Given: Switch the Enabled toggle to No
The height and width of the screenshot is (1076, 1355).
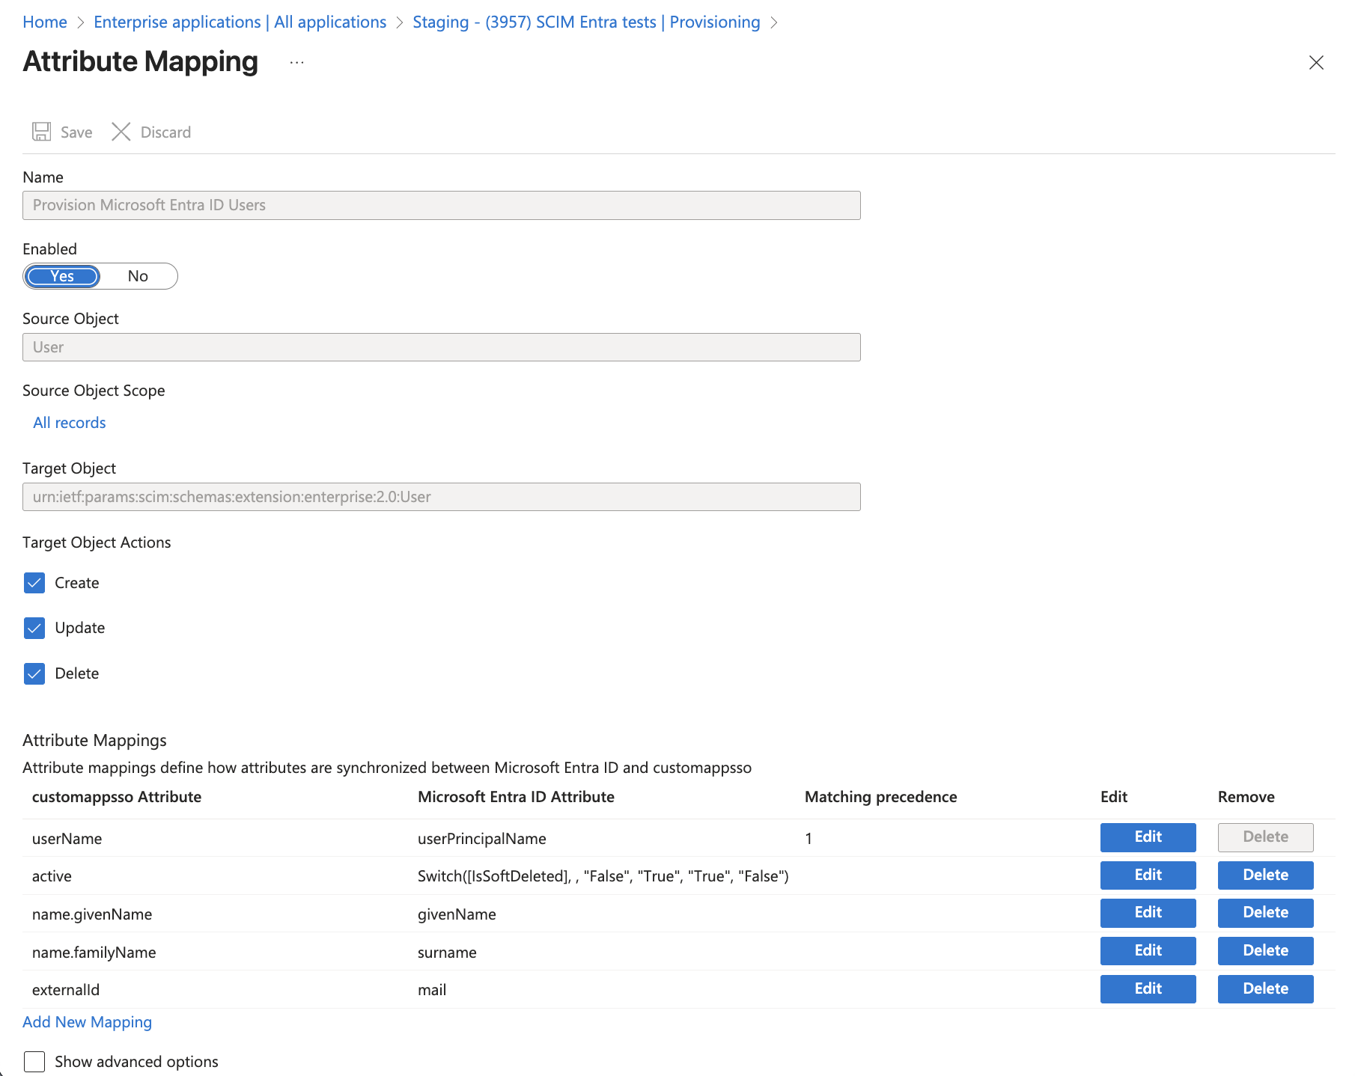Looking at the screenshot, I should point(138,276).
